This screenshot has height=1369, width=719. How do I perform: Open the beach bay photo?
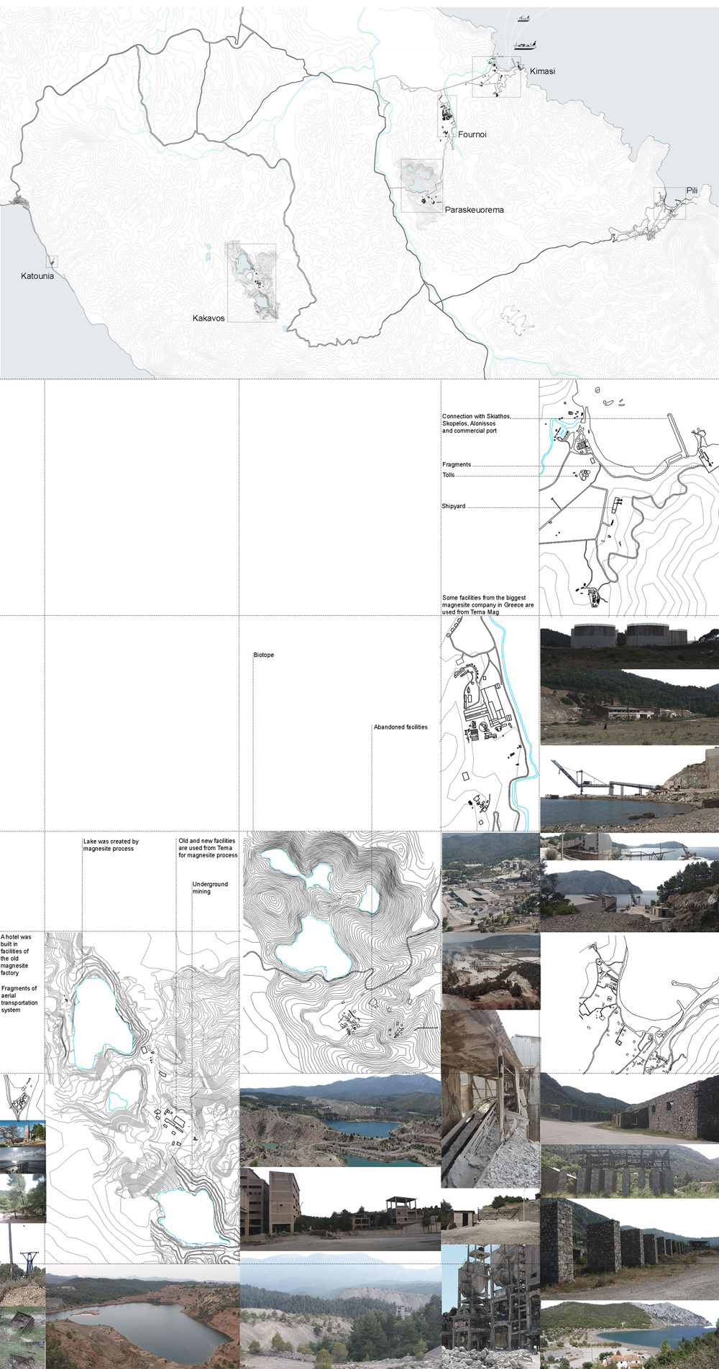coord(629,1335)
